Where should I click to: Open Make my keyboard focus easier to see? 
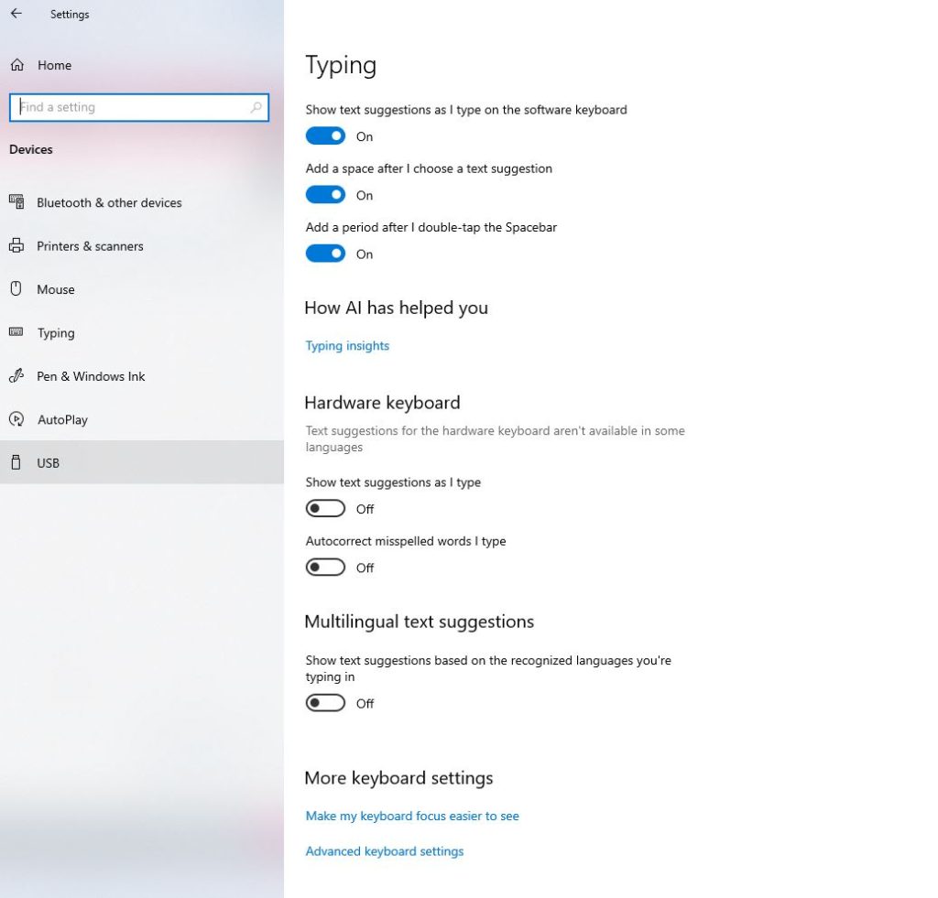[x=412, y=817]
